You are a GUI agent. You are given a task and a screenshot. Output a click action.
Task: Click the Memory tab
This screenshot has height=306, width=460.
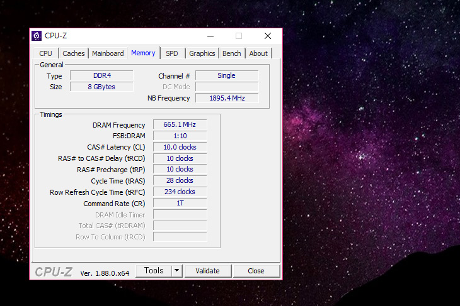(143, 53)
